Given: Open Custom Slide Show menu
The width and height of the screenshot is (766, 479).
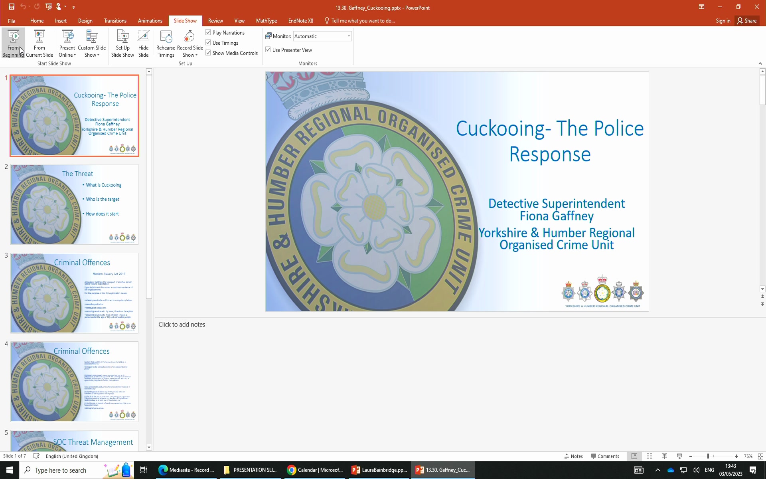Looking at the screenshot, I should 92,44.
